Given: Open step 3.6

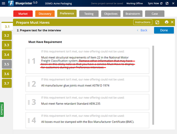Looking at the screenshot, I should point(7,74).
